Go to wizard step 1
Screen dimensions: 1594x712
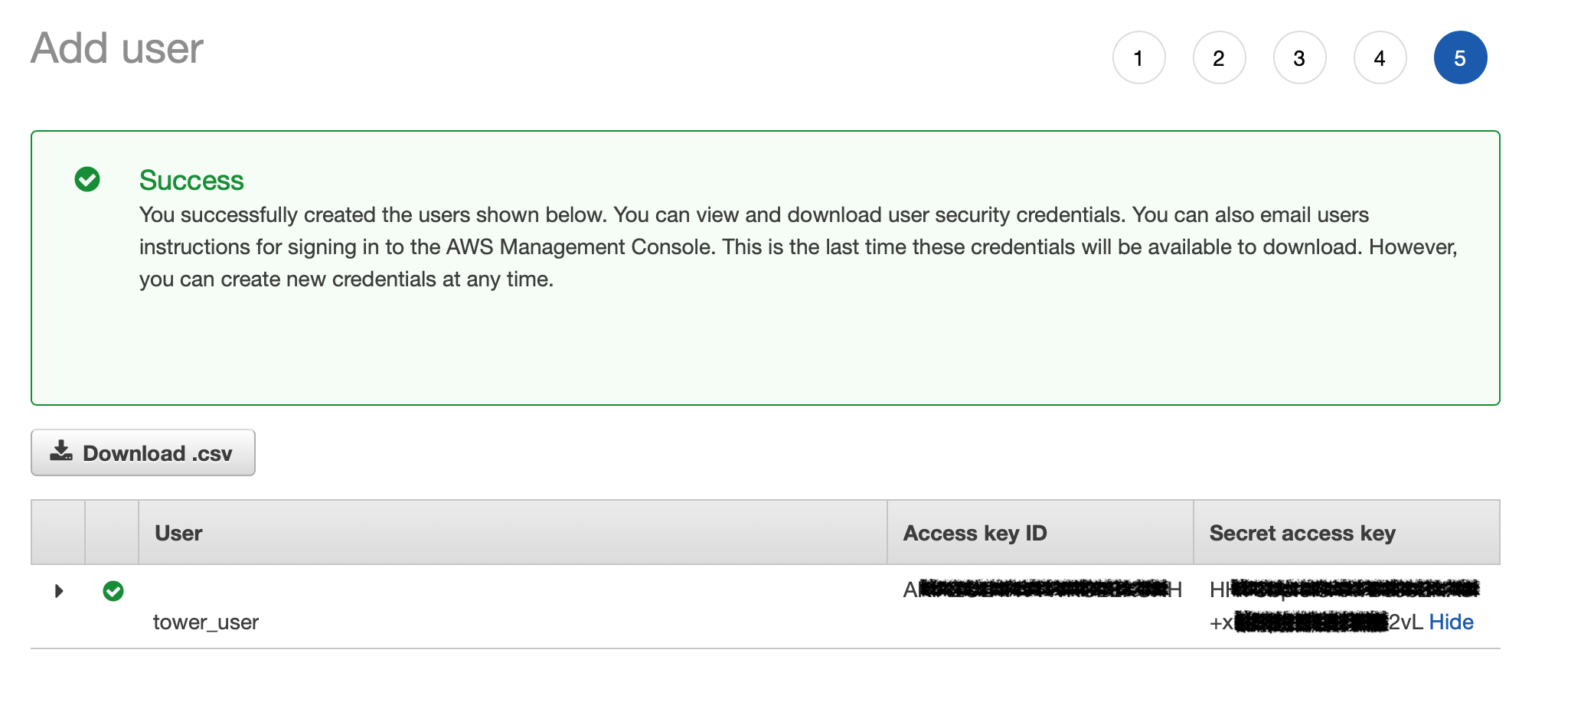1138,57
